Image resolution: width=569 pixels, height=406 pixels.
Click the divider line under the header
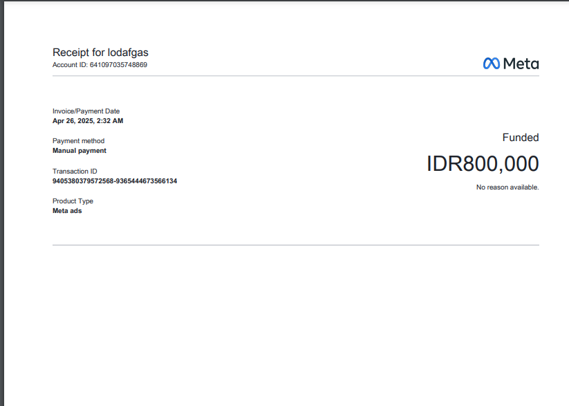[x=295, y=76]
